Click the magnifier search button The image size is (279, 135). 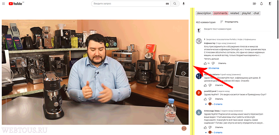pyautogui.click(x=175, y=4)
